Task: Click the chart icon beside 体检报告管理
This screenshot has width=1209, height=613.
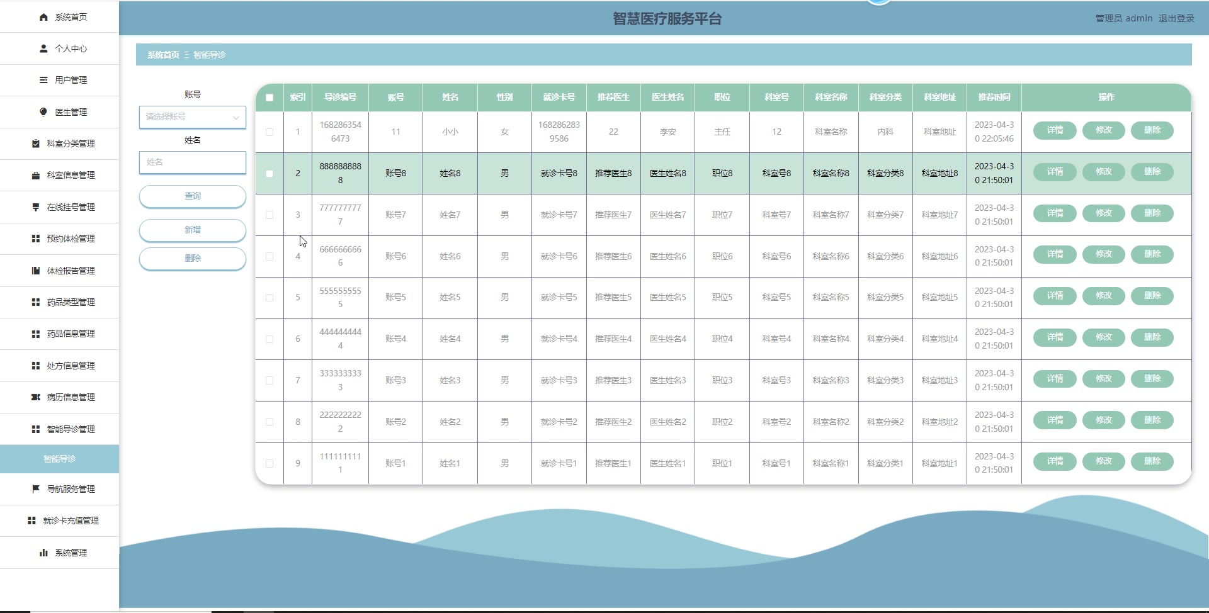Action: click(36, 271)
